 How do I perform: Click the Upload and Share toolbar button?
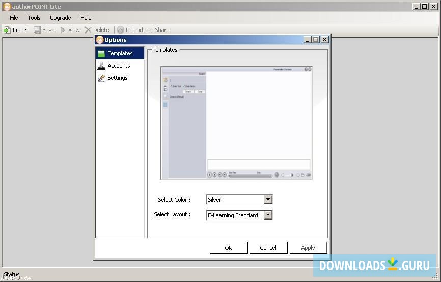143,30
